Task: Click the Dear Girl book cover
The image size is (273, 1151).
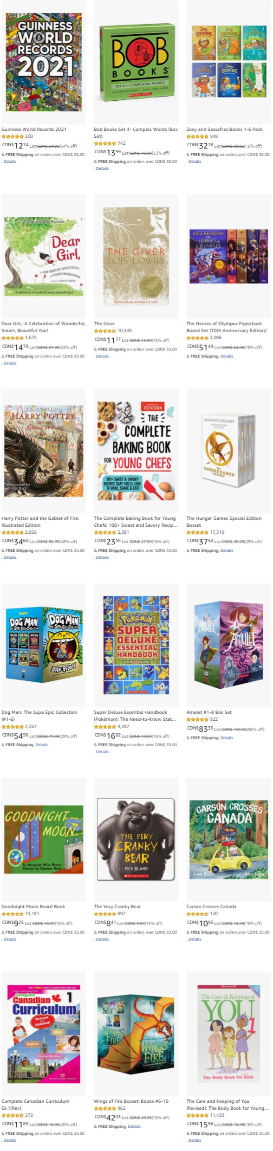Action: [44, 257]
